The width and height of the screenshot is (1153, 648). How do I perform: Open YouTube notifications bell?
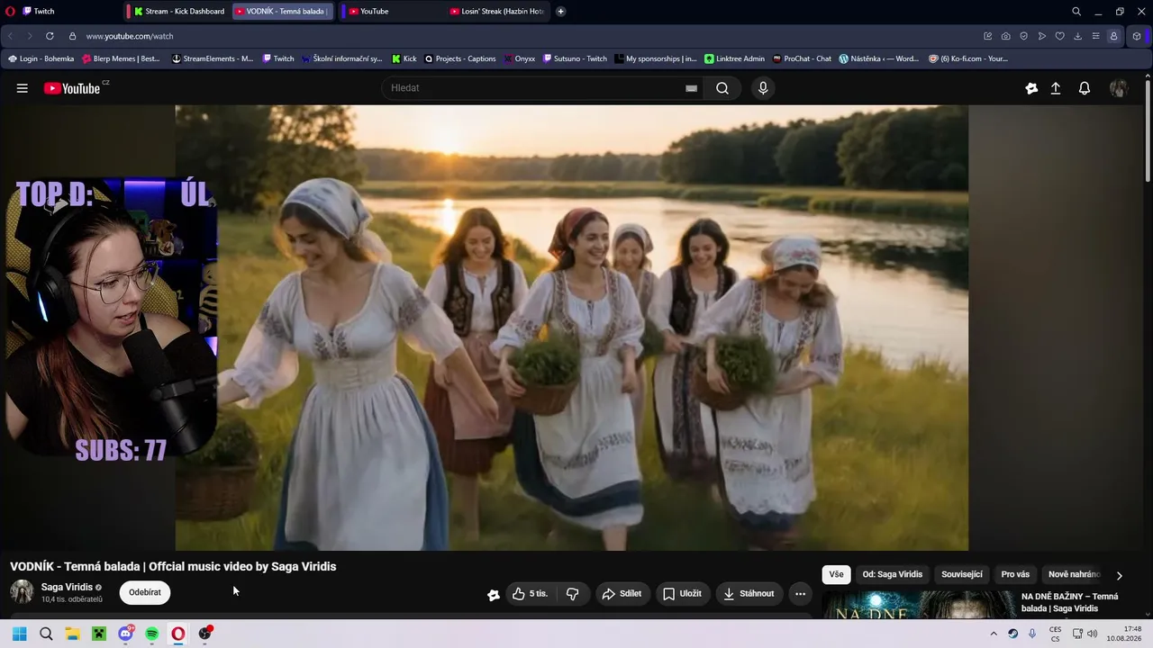pyautogui.click(x=1085, y=88)
